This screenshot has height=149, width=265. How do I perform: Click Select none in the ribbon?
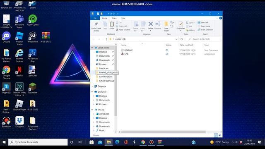(204, 26)
